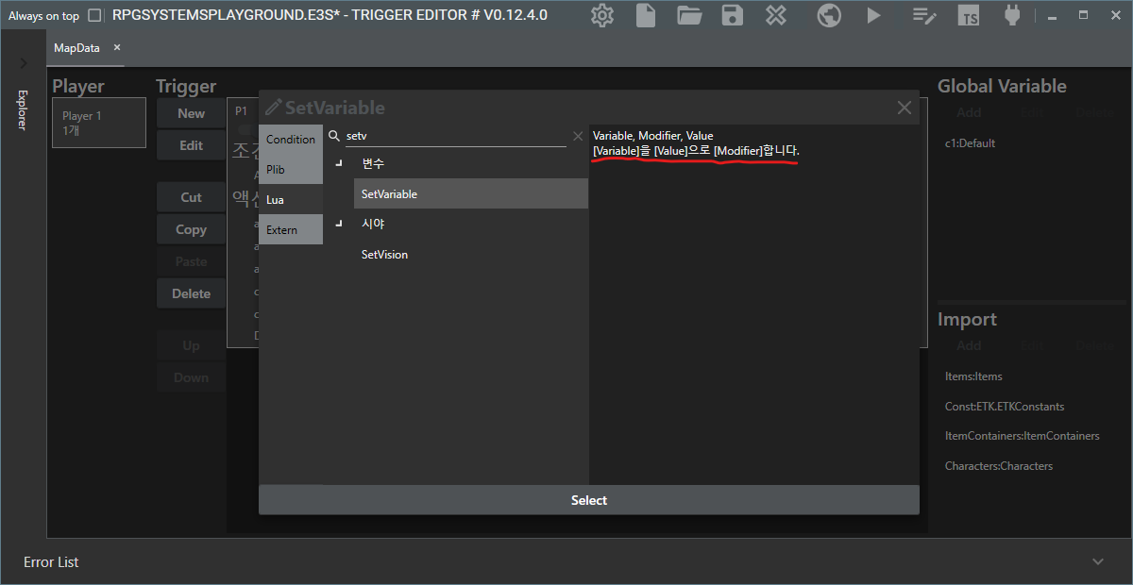Click the Delete trigger button
The width and height of the screenshot is (1133, 585).
pyautogui.click(x=192, y=293)
